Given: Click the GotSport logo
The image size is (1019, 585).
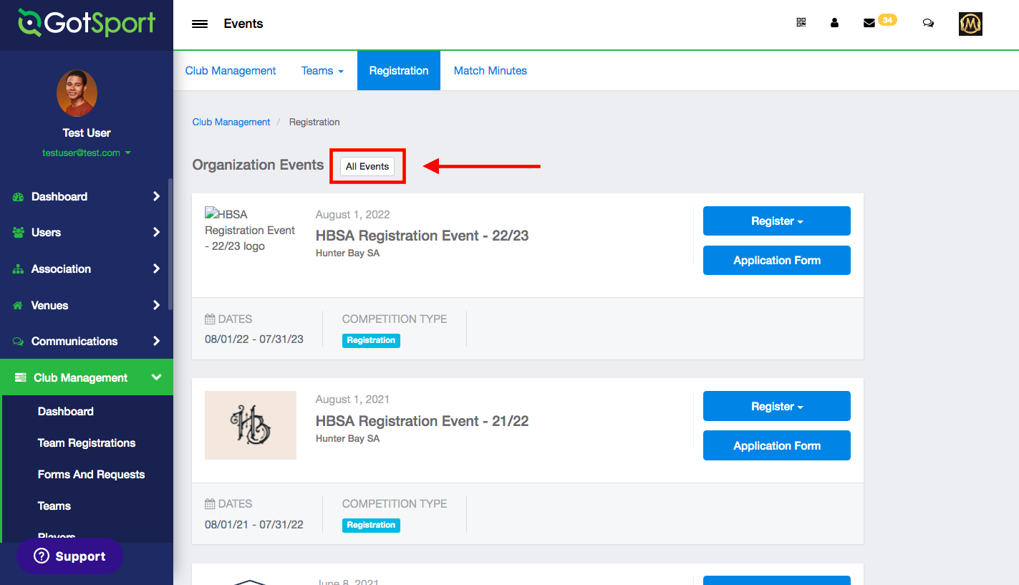Looking at the screenshot, I should [86, 24].
